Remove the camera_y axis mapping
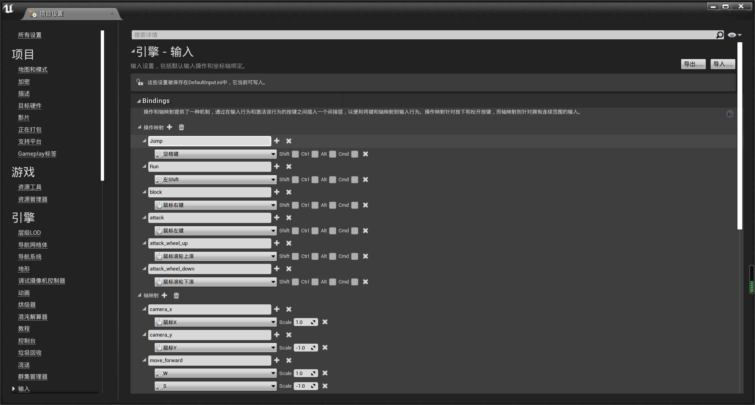The width and height of the screenshot is (755, 405). point(289,335)
